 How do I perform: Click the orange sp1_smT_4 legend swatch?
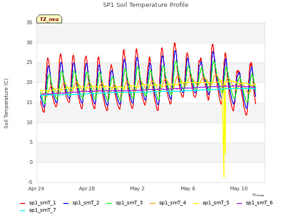click(x=152, y=203)
